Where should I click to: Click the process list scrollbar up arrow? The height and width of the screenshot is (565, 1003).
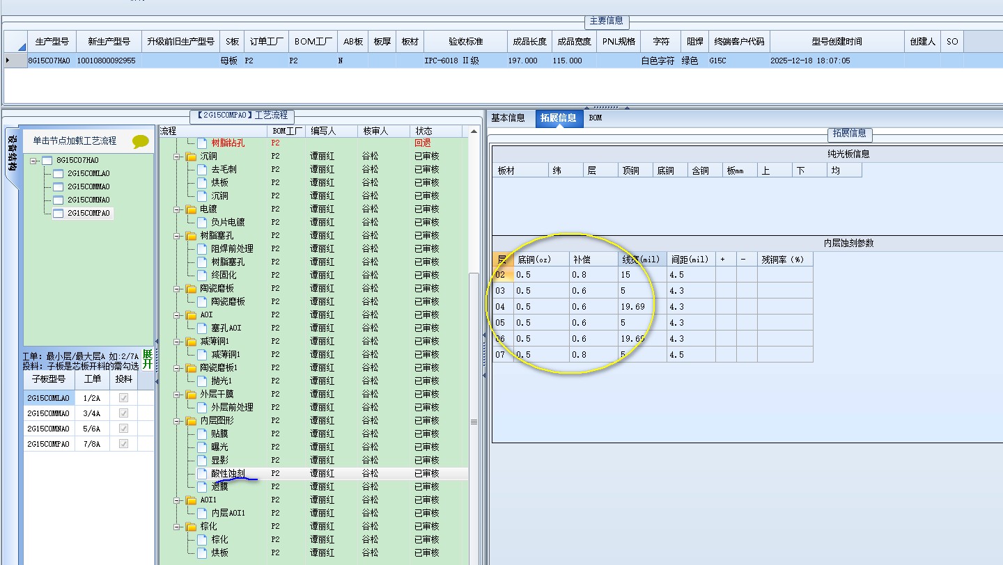click(x=474, y=132)
